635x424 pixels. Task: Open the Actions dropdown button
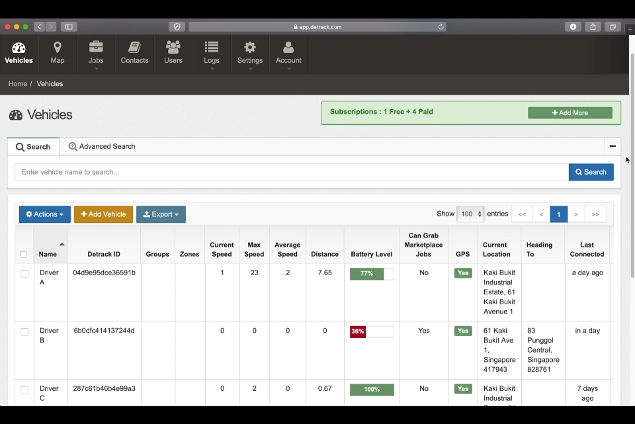tap(45, 214)
